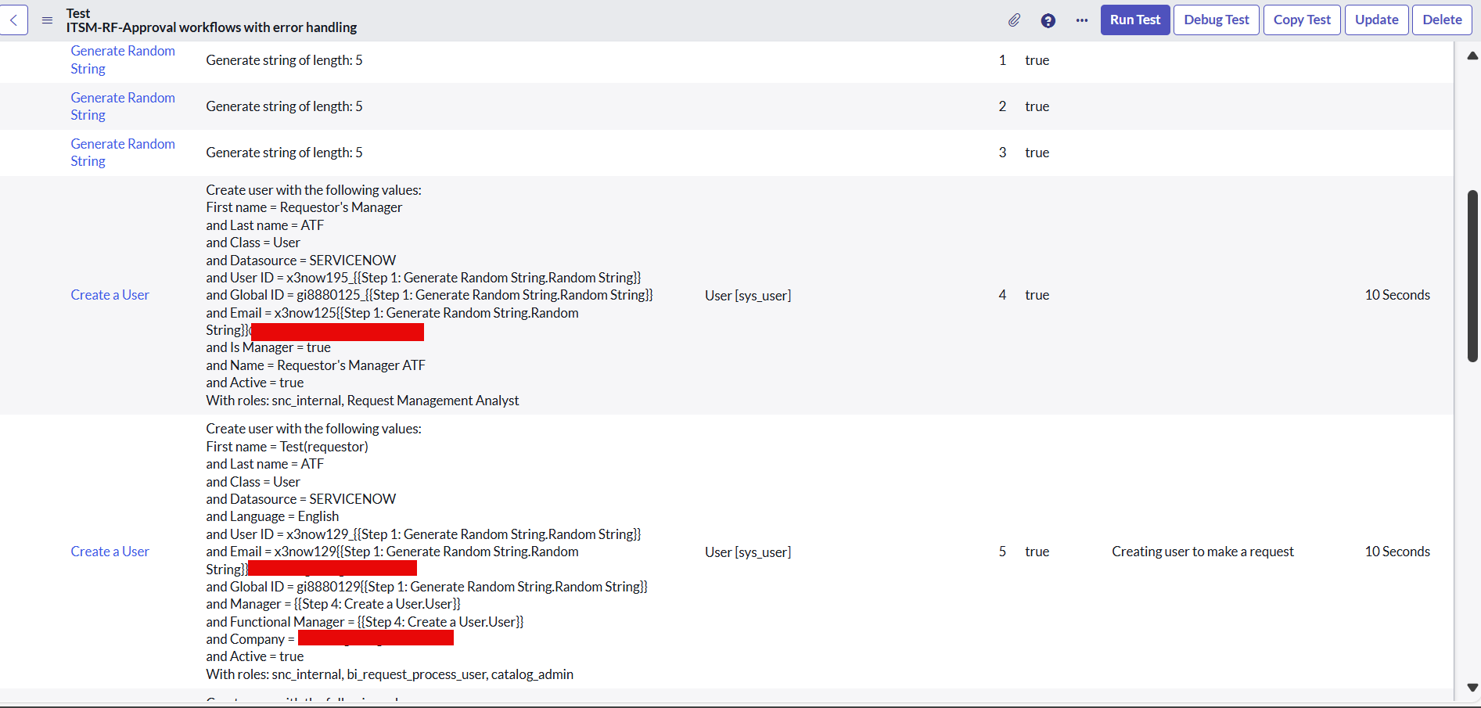Image resolution: width=1481 pixels, height=708 pixels.
Task: Select roles line with Request Management Analyst
Action: pyautogui.click(x=362, y=401)
